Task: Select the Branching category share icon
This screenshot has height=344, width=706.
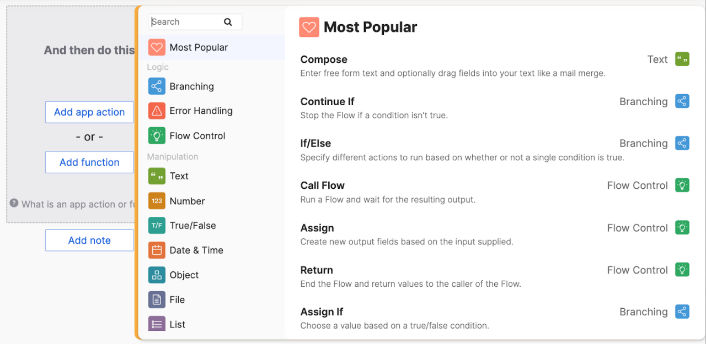Action: pos(157,86)
